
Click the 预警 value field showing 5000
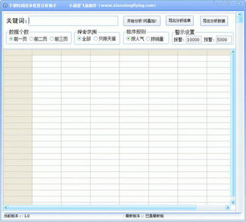tap(224, 40)
